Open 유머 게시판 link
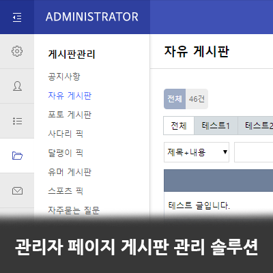The image size is (273, 273). click(x=70, y=172)
